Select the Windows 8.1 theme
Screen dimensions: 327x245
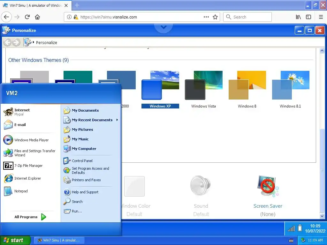(291, 90)
